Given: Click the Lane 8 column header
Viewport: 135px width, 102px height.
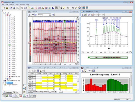Looking at the screenshot, I should (x=57, y=74).
